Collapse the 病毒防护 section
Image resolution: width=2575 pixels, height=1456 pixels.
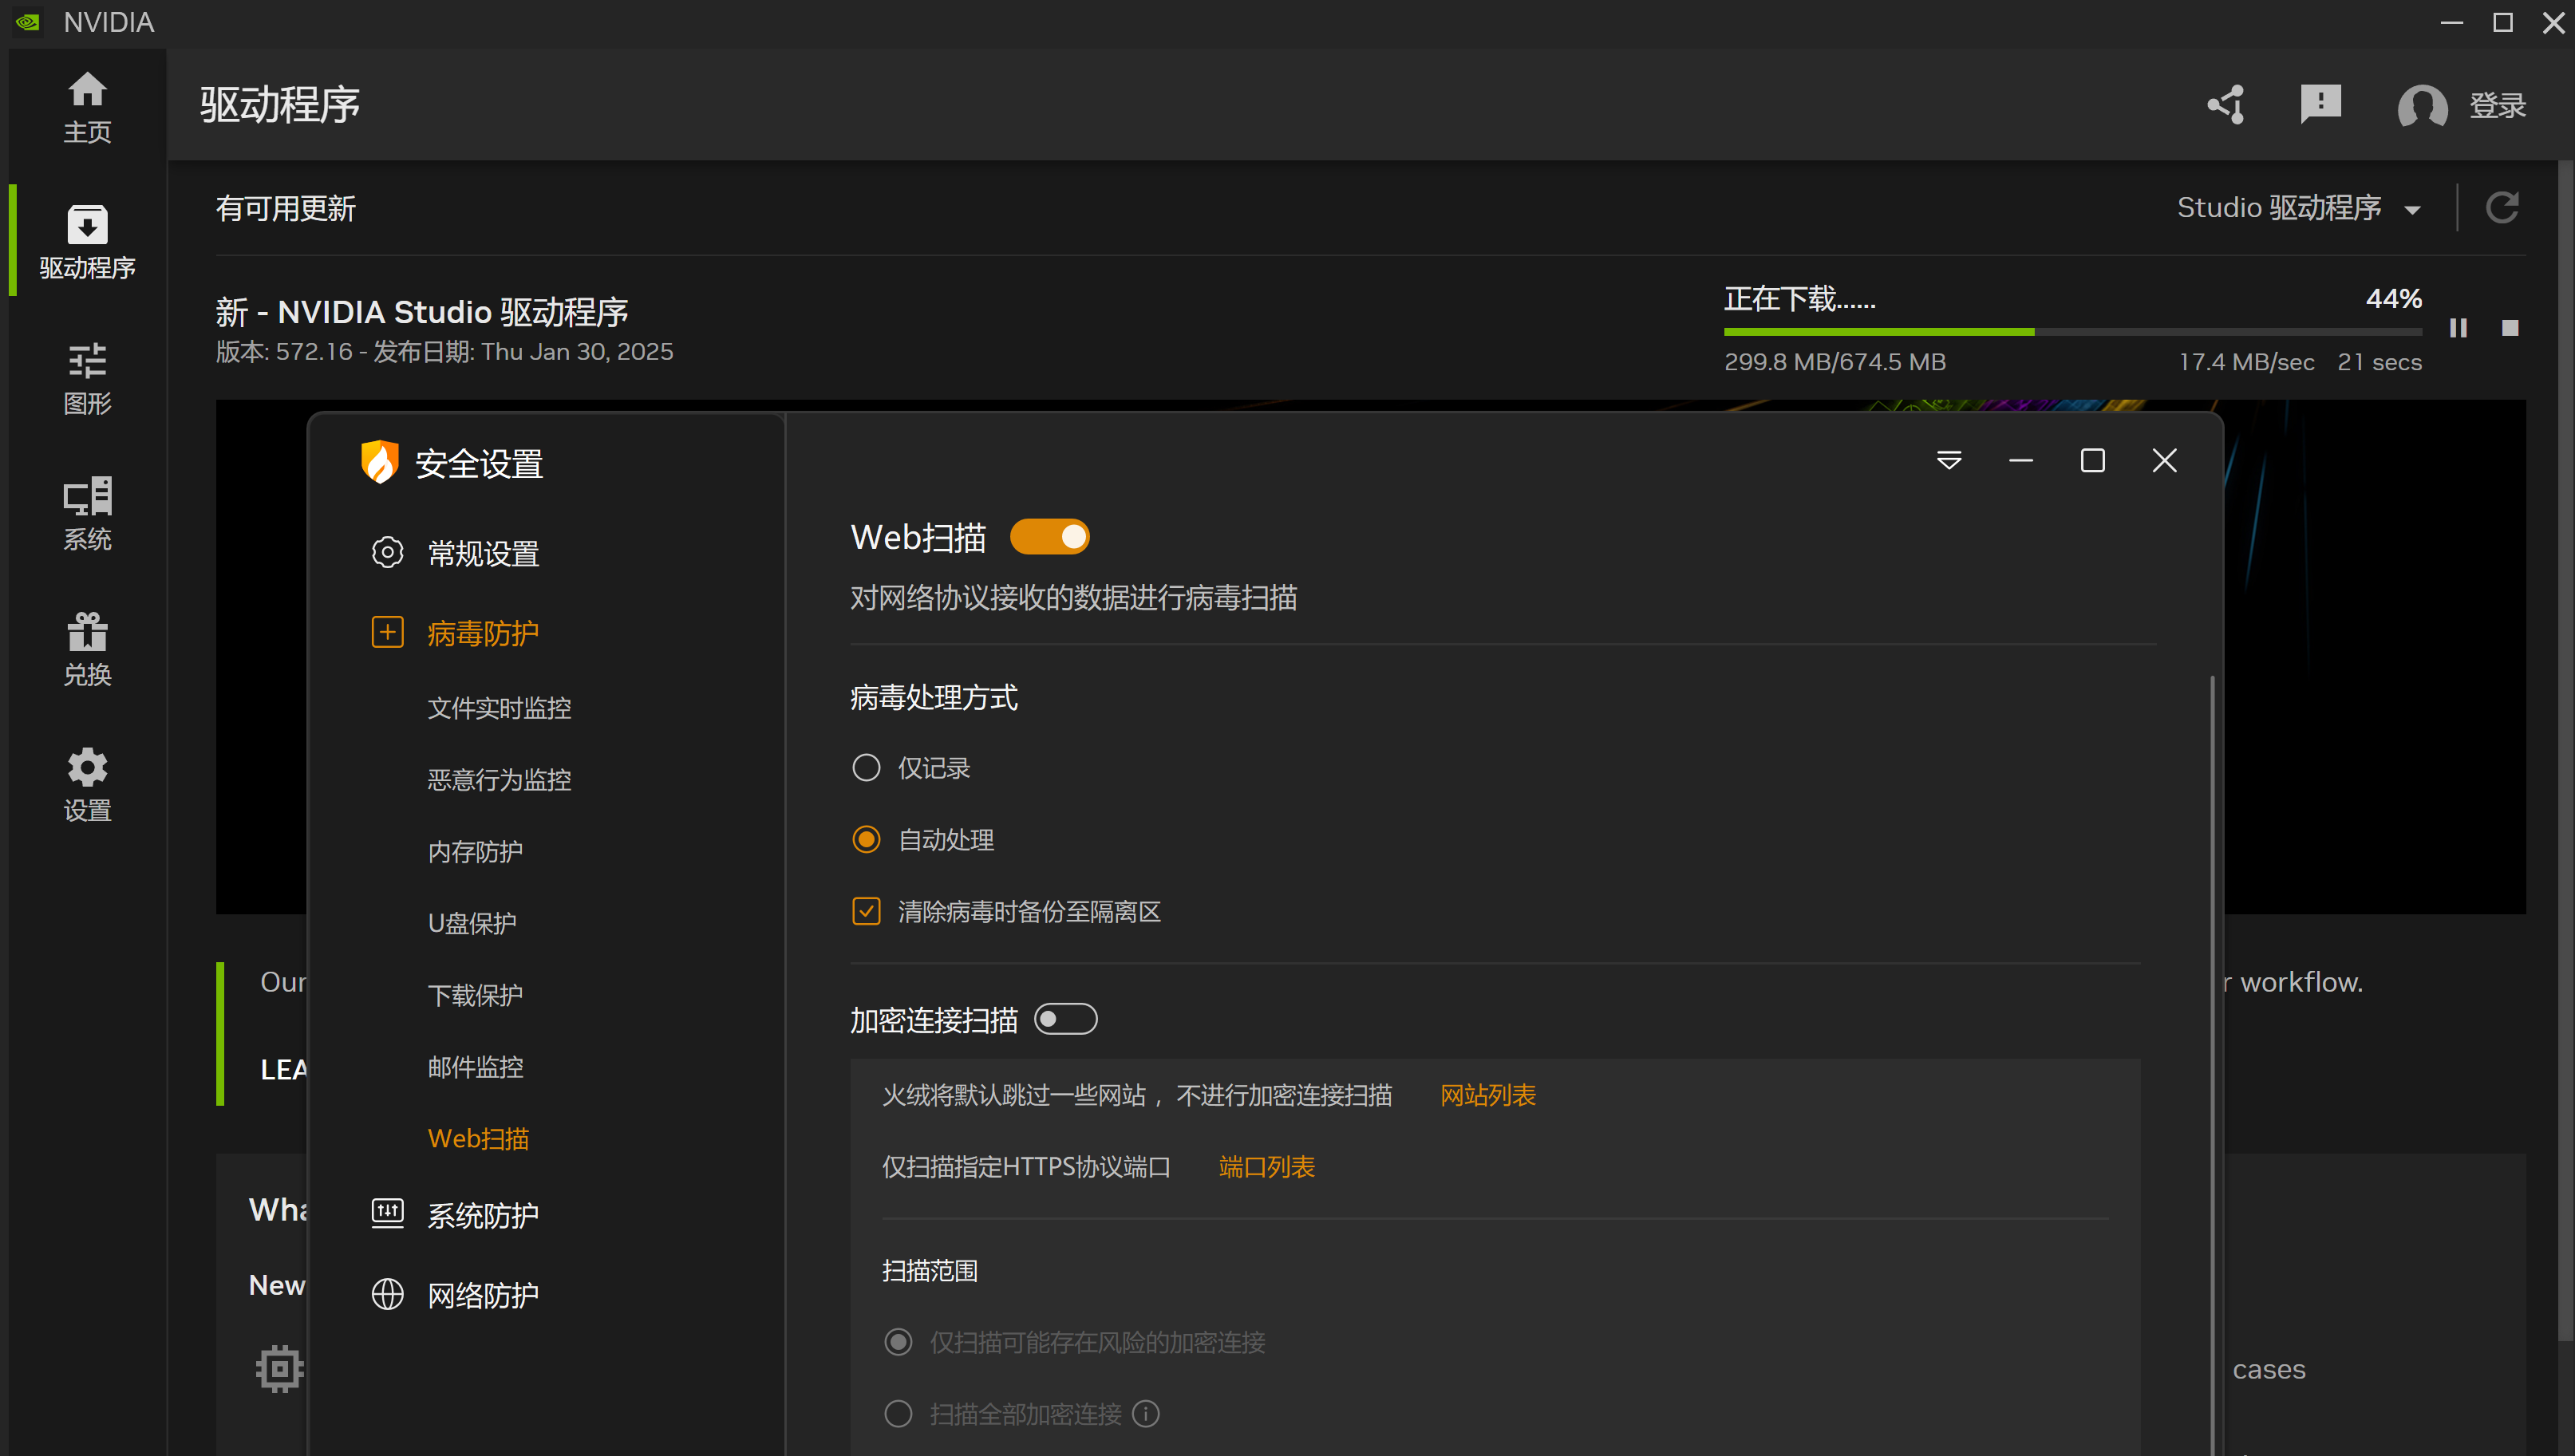(x=388, y=632)
